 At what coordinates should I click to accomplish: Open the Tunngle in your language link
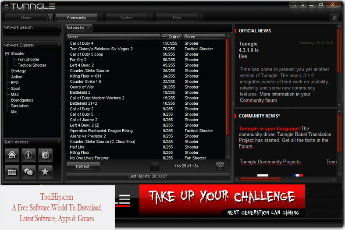(x=269, y=128)
